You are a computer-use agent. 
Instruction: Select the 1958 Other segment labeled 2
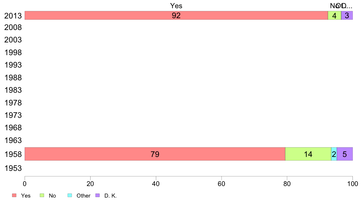[x=334, y=154]
